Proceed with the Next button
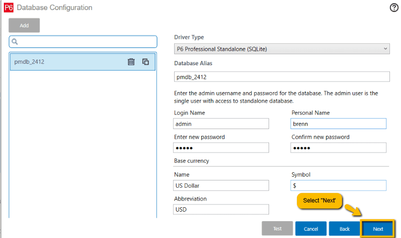 pyautogui.click(x=378, y=229)
